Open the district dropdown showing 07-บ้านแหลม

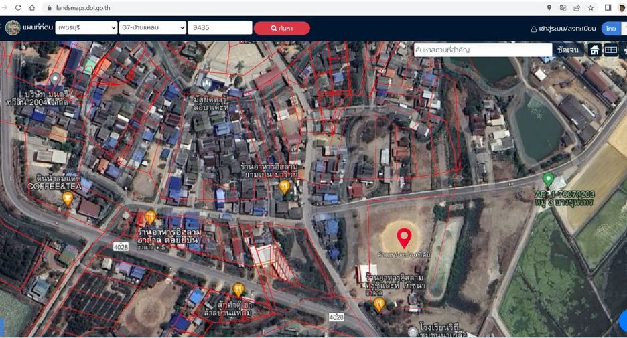click(x=152, y=27)
